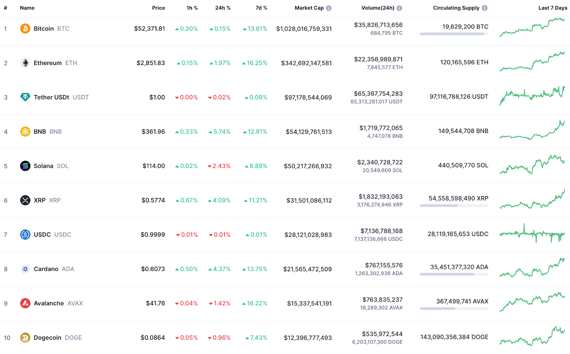Click the XRP logo
Viewport: 570px width, 354px height.
pyautogui.click(x=25, y=200)
